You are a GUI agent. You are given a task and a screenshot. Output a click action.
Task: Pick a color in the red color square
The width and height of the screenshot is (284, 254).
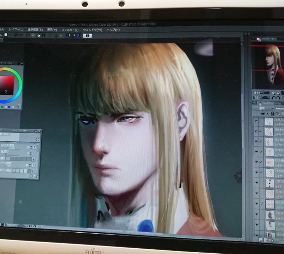[7, 85]
